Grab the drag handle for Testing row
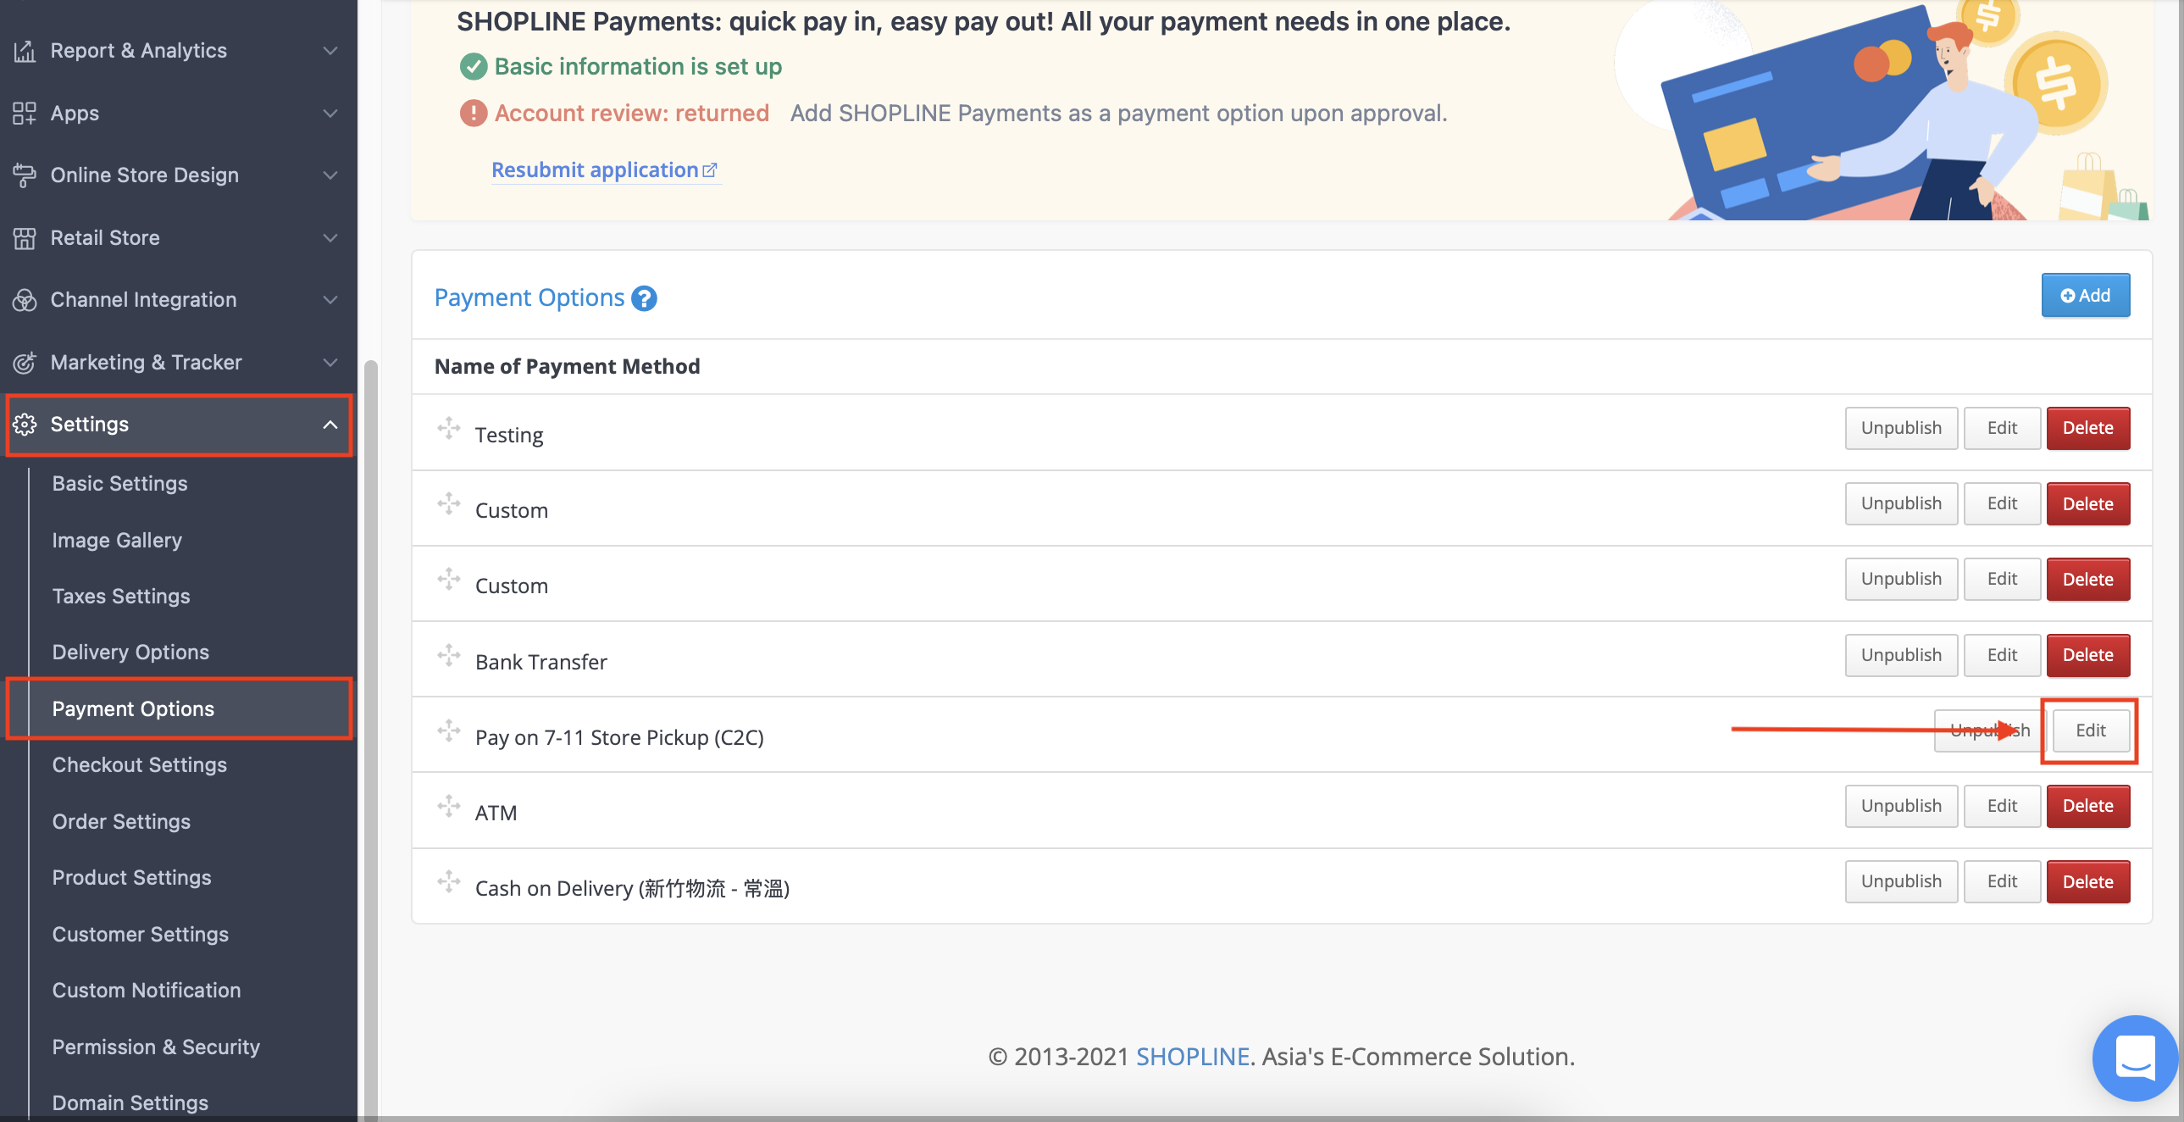The width and height of the screenshot is (2184, 1122). coord(448,428)
